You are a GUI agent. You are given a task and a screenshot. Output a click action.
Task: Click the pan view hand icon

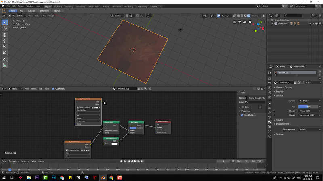[x=245, y=22]
